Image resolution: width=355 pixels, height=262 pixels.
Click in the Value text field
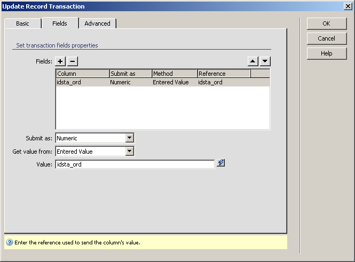[x=135, y=165]
